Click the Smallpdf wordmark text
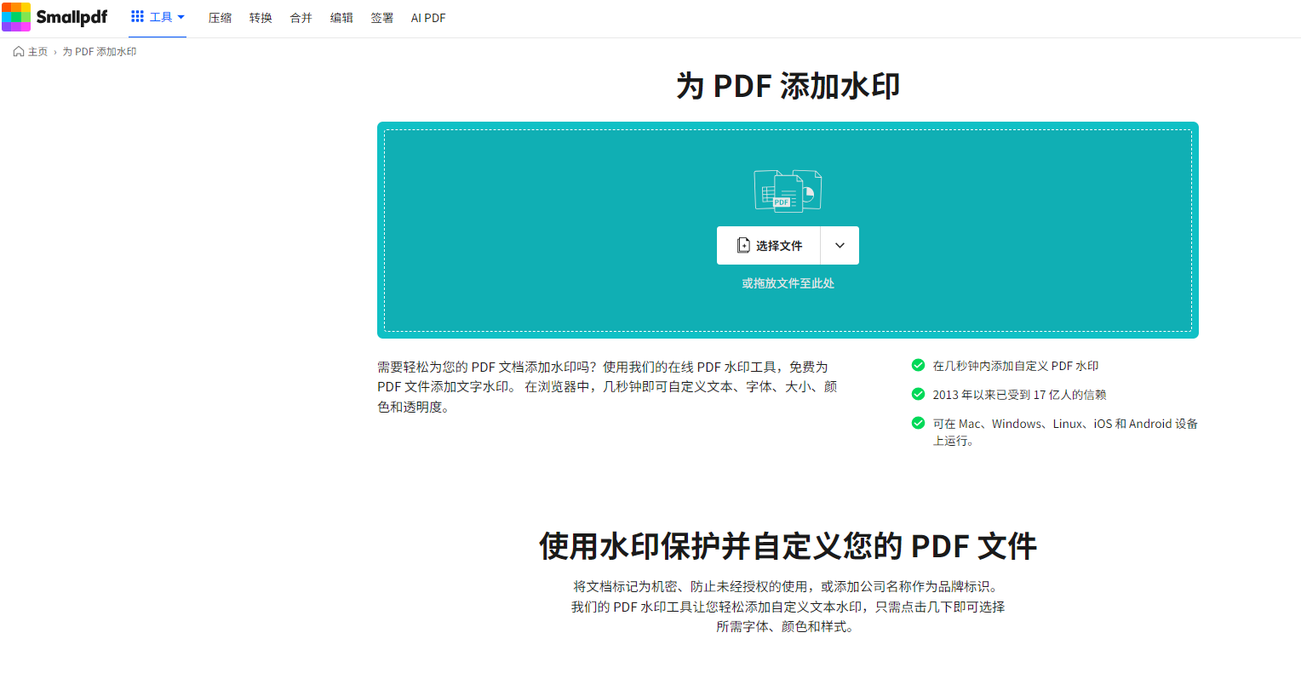The height and width of the screenshot is (684, 1301). pyautogui.click(x=72, y=17)
